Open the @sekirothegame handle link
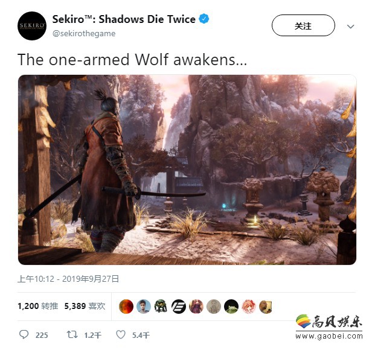 (x=84, y=33)
